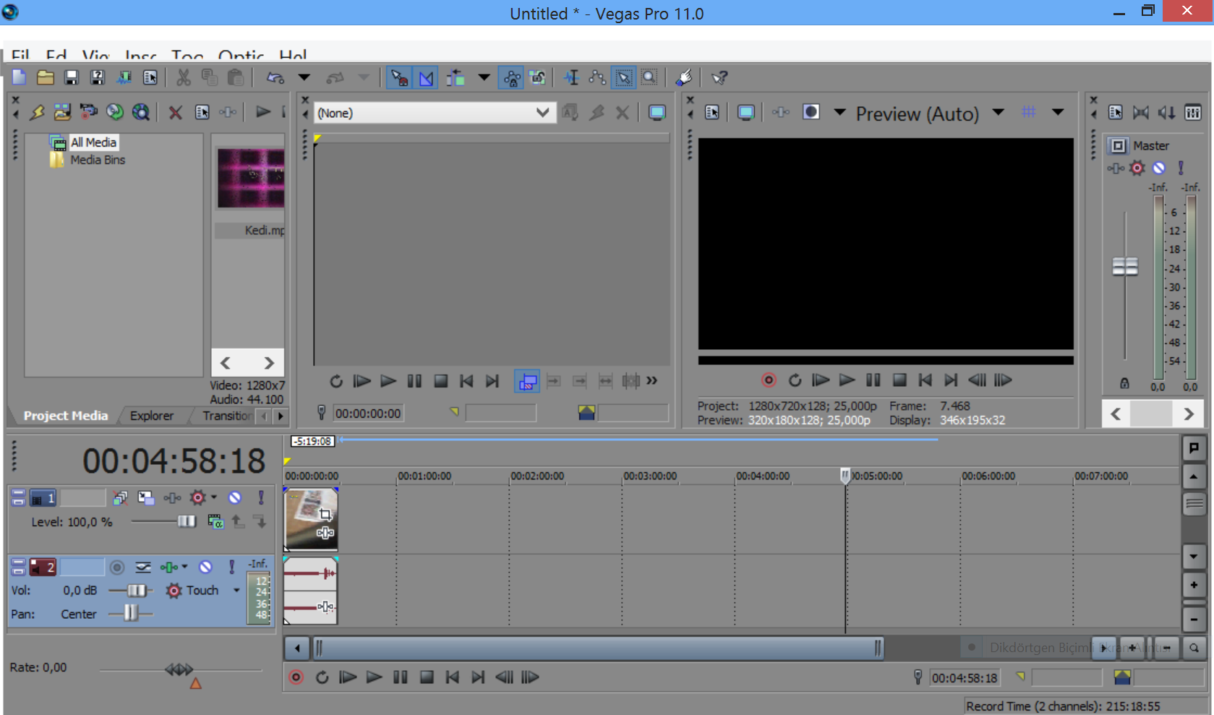1214x715 pixels.
Task: Switch to the Explorer tab
Action: pyautogui.click(x=152, y=416)
